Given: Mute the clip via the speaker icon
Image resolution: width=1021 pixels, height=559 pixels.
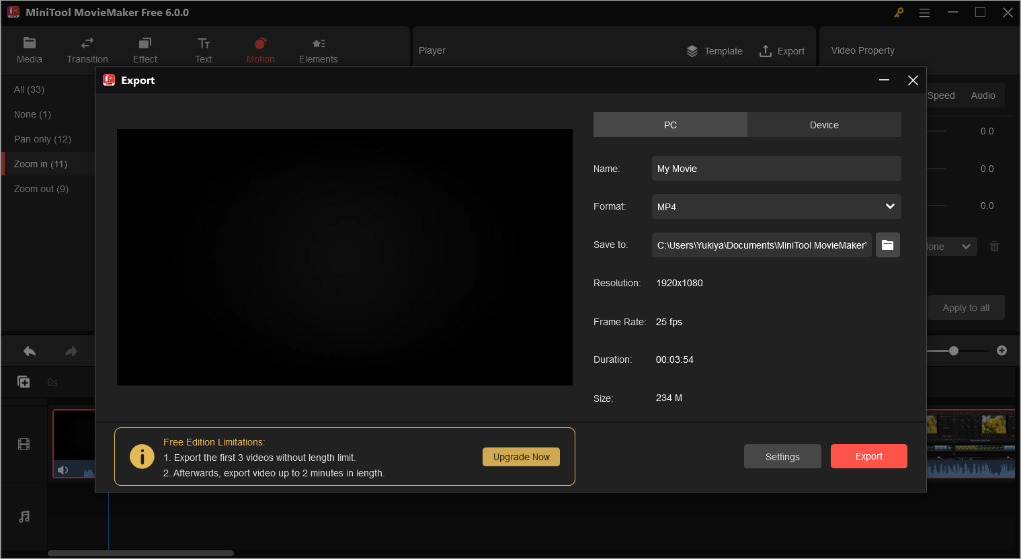Looking at the screenshot, I should [63, 470].
